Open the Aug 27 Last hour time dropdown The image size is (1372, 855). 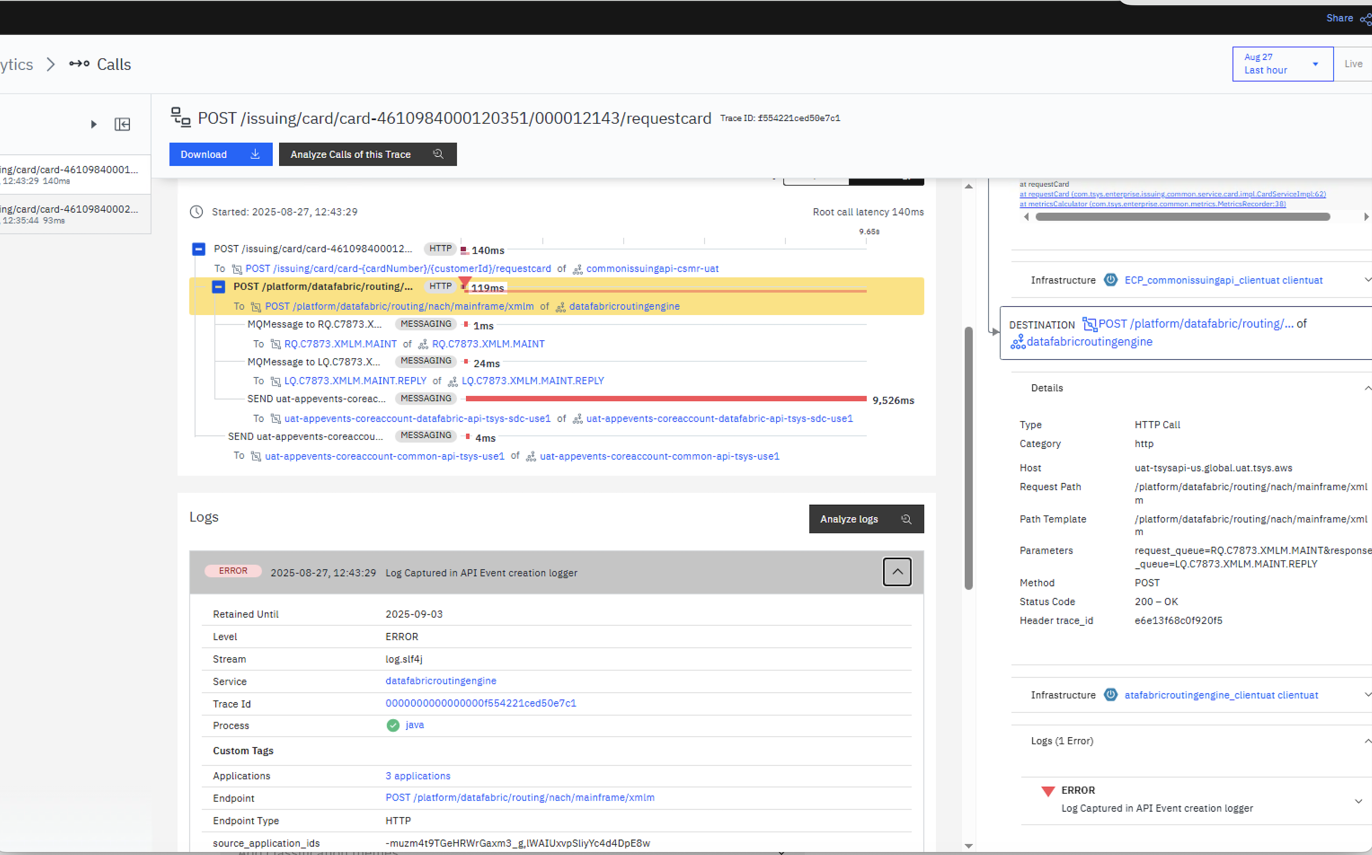pos(1282,64)
